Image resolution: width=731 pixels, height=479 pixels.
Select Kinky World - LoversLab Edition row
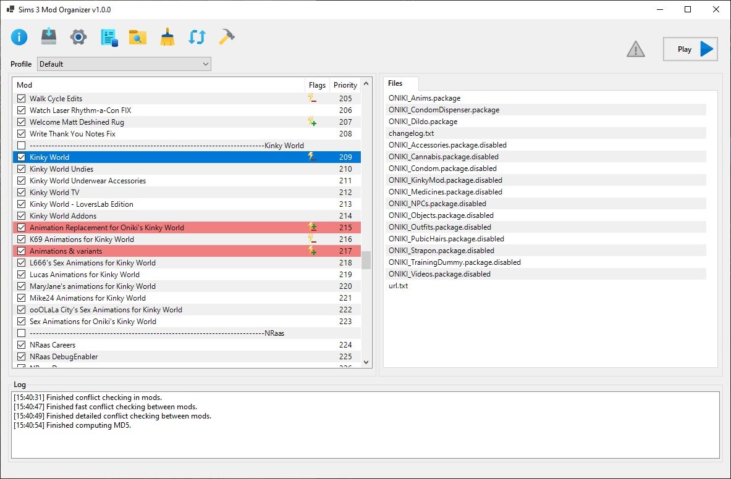point(187,204)
